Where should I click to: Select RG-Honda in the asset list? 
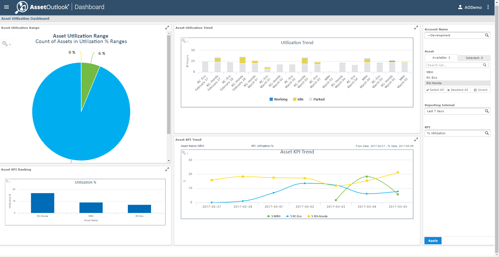(x=457, y=83)
